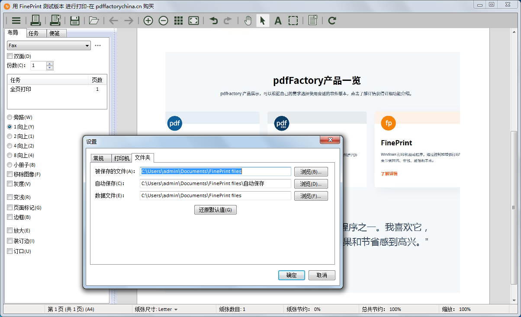The image size is (521, 317).
Task: Click the Zoom in plus icon
Action: 148,20
